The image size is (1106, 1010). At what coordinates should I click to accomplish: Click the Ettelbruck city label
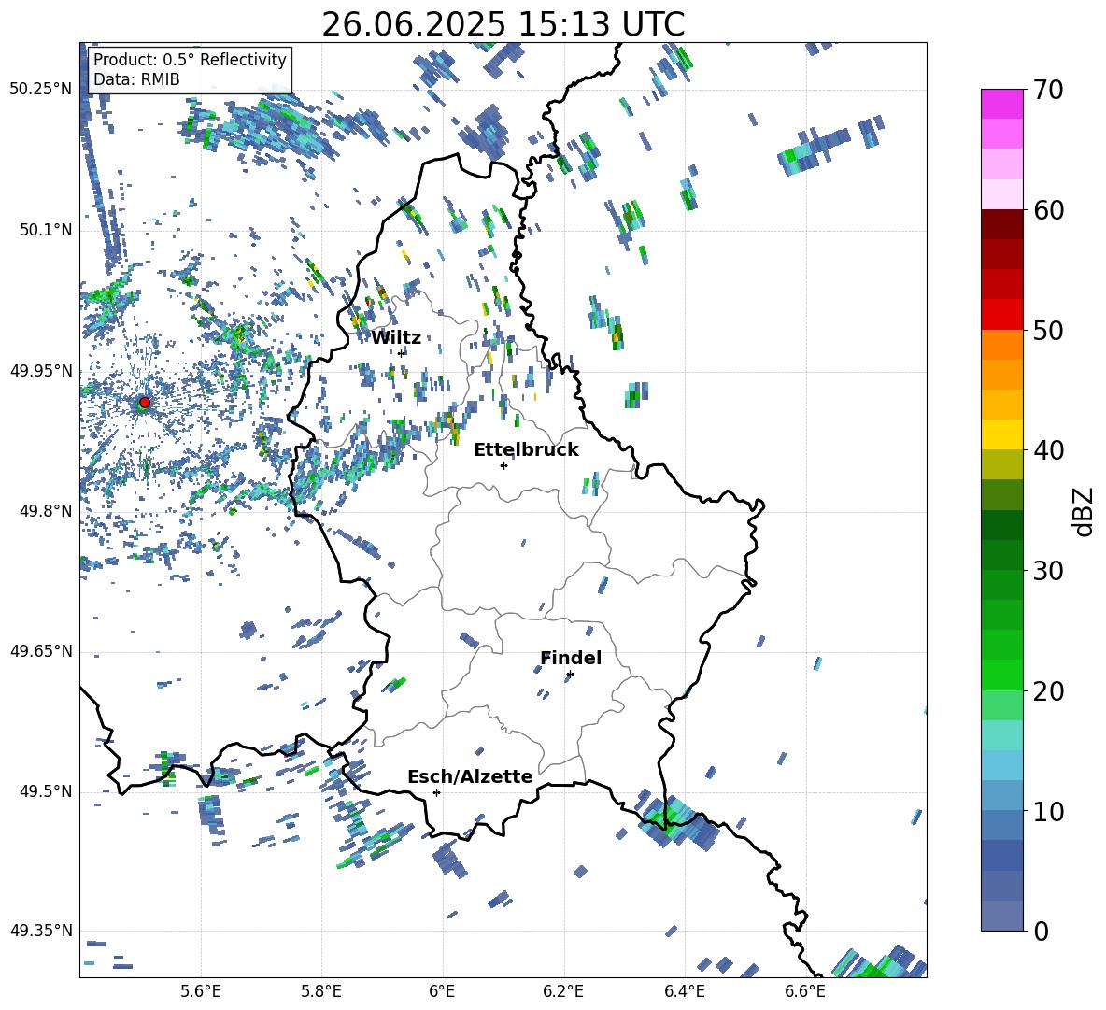point(526,450)
